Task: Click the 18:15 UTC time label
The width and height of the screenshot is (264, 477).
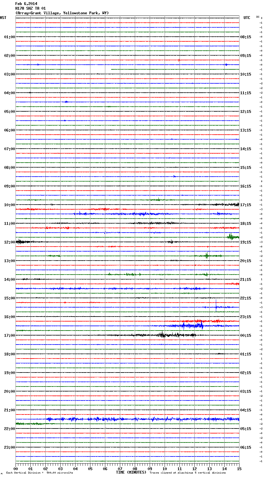Action: pyautogui.click(x=246, y=224)
